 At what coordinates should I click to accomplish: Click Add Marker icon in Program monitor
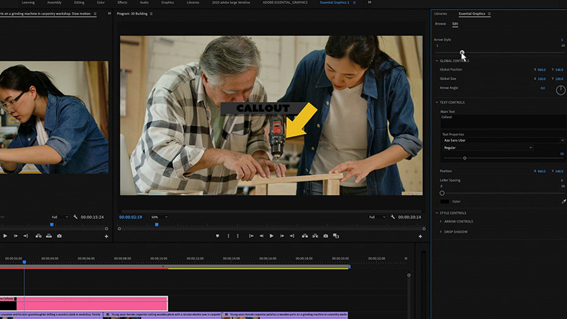pos(217,236)
